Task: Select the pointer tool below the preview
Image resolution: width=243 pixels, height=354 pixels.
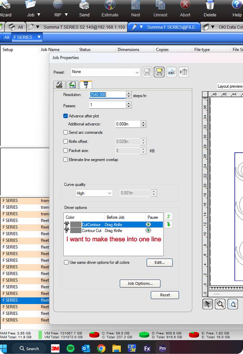Action: tap(207, 304)
